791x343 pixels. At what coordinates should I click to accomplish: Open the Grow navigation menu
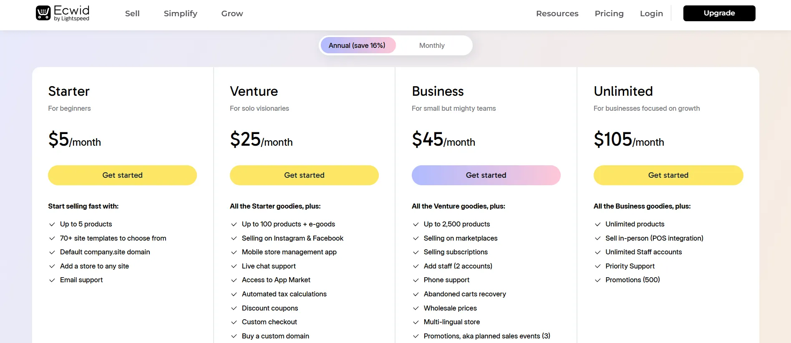coord(232,13)
